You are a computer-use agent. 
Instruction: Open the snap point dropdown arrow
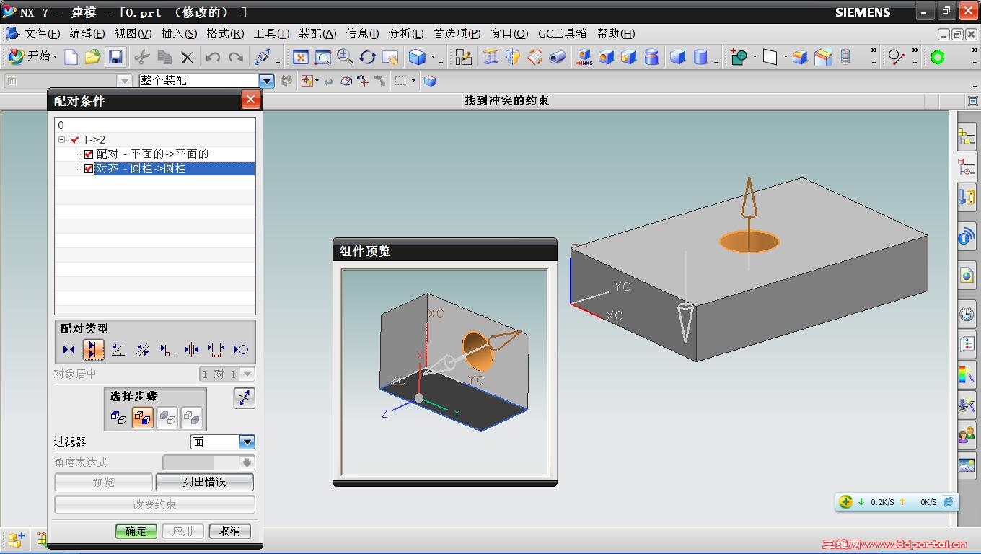[317, 81]
